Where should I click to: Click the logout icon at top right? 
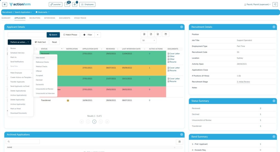click(x=275, y=4)
